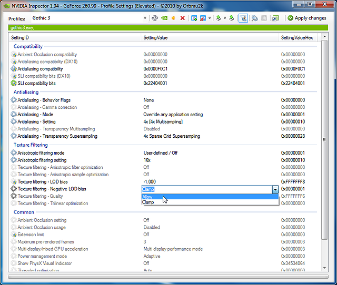Click the Compatibility group header
This screenshot has height=285, width=337.
28,46
